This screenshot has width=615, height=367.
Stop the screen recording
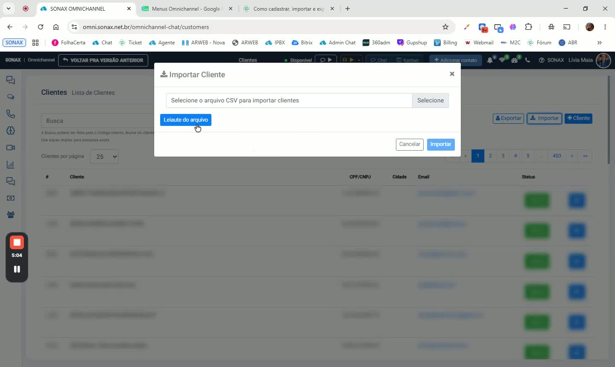tap(17, 242)
